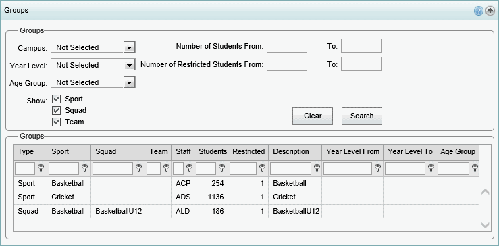
Task: Click Number of Students From field
Action: tap(287, 46)
